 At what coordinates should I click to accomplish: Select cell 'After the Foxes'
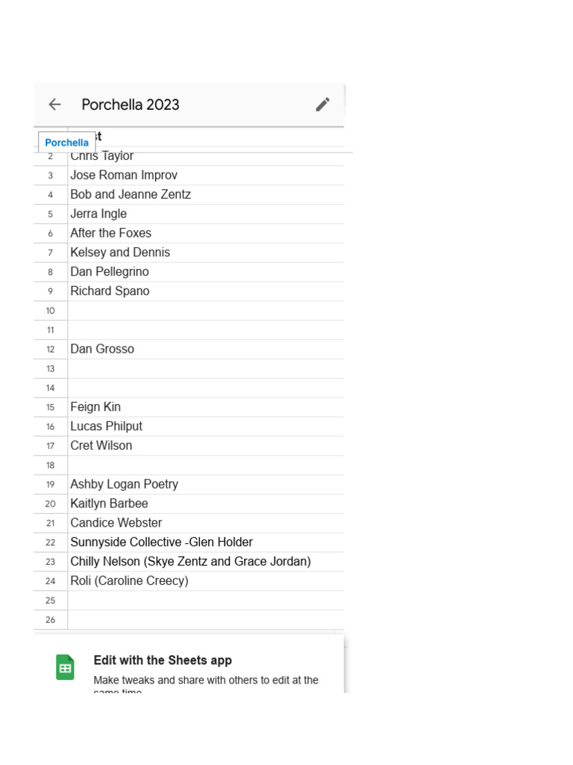tap(206, 233)
